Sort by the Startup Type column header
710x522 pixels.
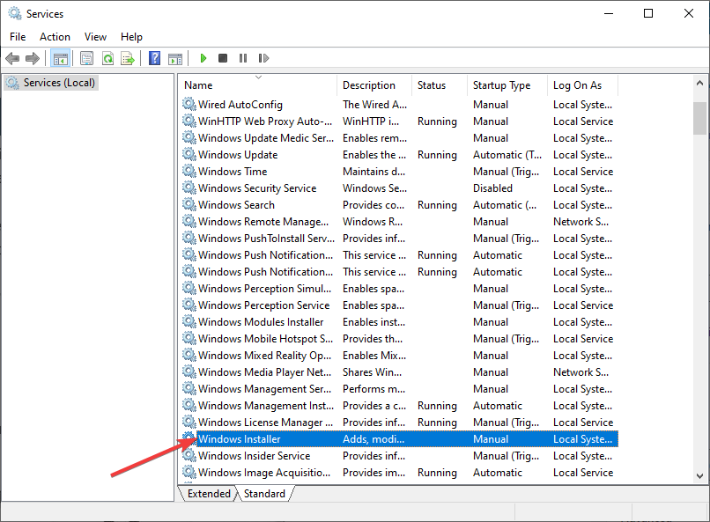click(x=507, y=85)
